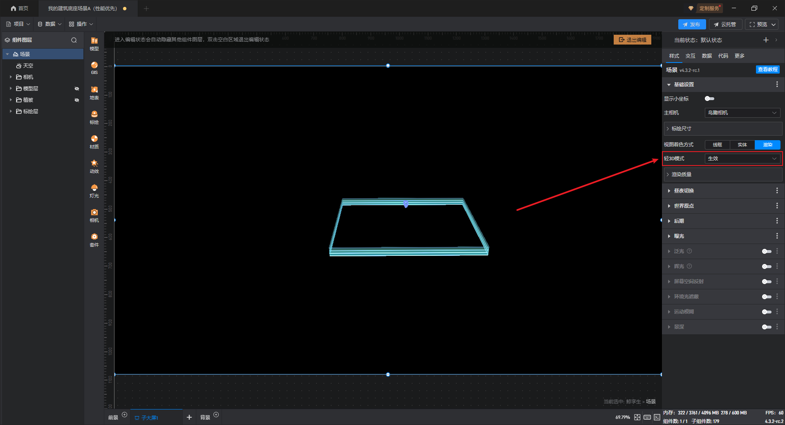Turn on 屏幕空间反射
This screenshot has height=425, width=785.
click(x=767, y=282)
